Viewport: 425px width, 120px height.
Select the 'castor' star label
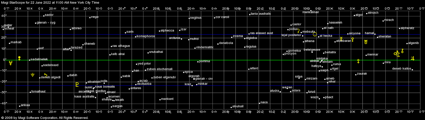click(297, 24)
